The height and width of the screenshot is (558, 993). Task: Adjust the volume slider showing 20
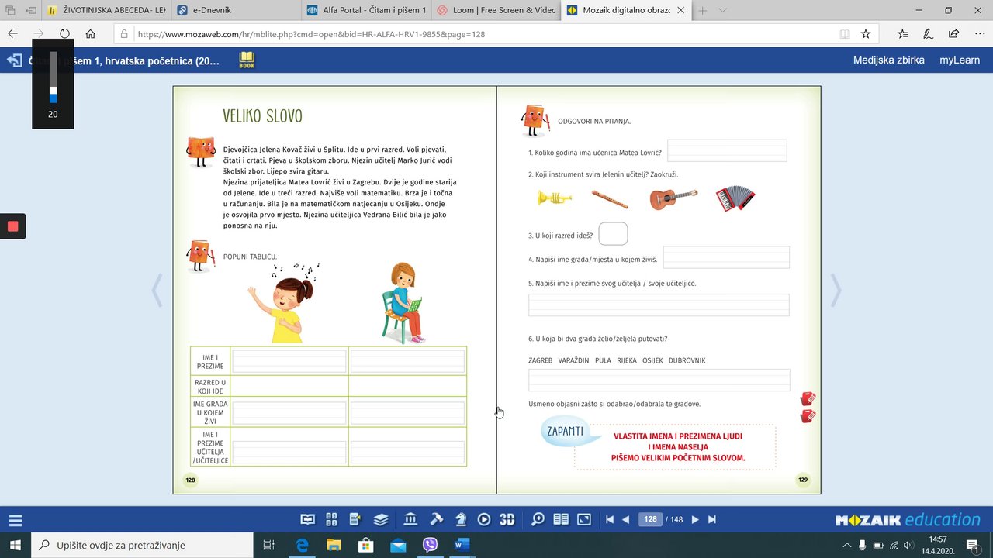point(53,77)
